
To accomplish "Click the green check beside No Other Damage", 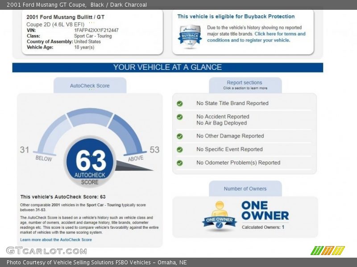I will click(x=179, y=136).
